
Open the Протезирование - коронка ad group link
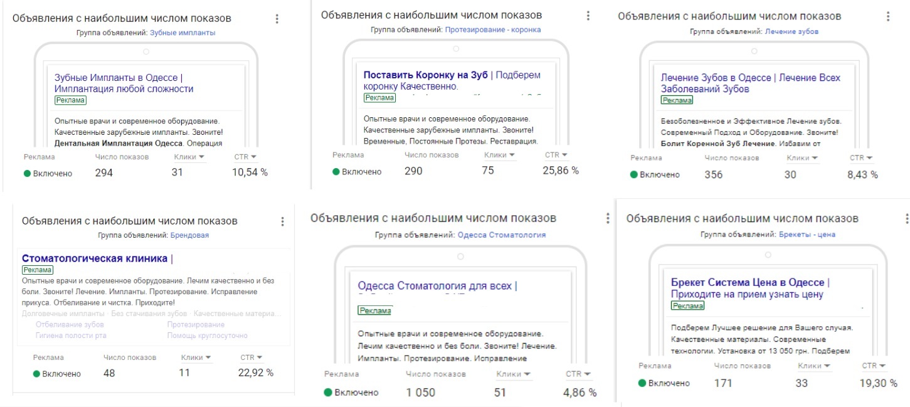pyautogui.click(x=492, y=29)
